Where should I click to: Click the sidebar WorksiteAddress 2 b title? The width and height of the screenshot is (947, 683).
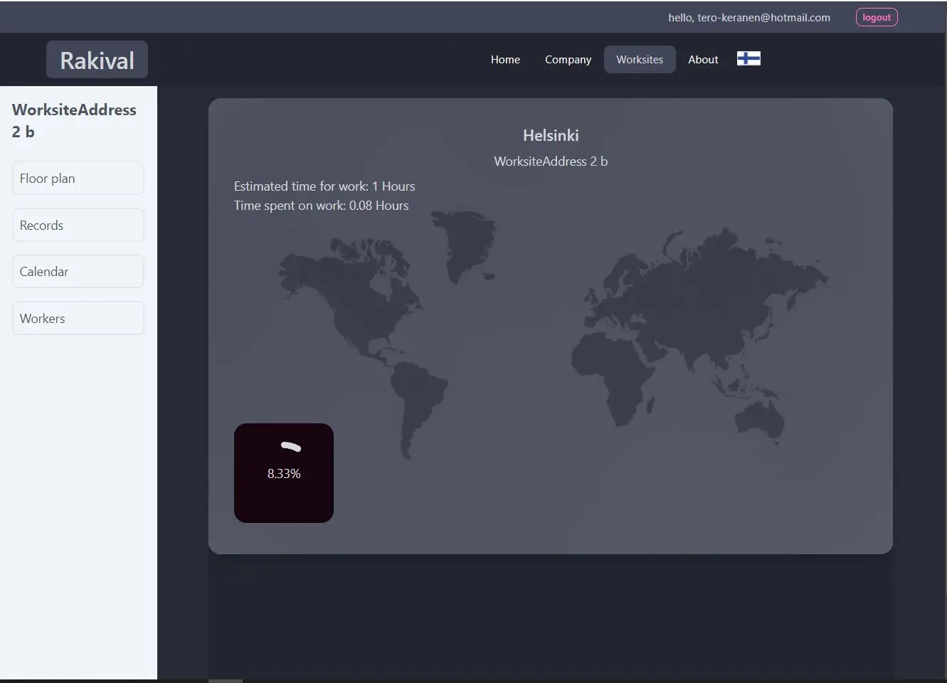(74, 120)
